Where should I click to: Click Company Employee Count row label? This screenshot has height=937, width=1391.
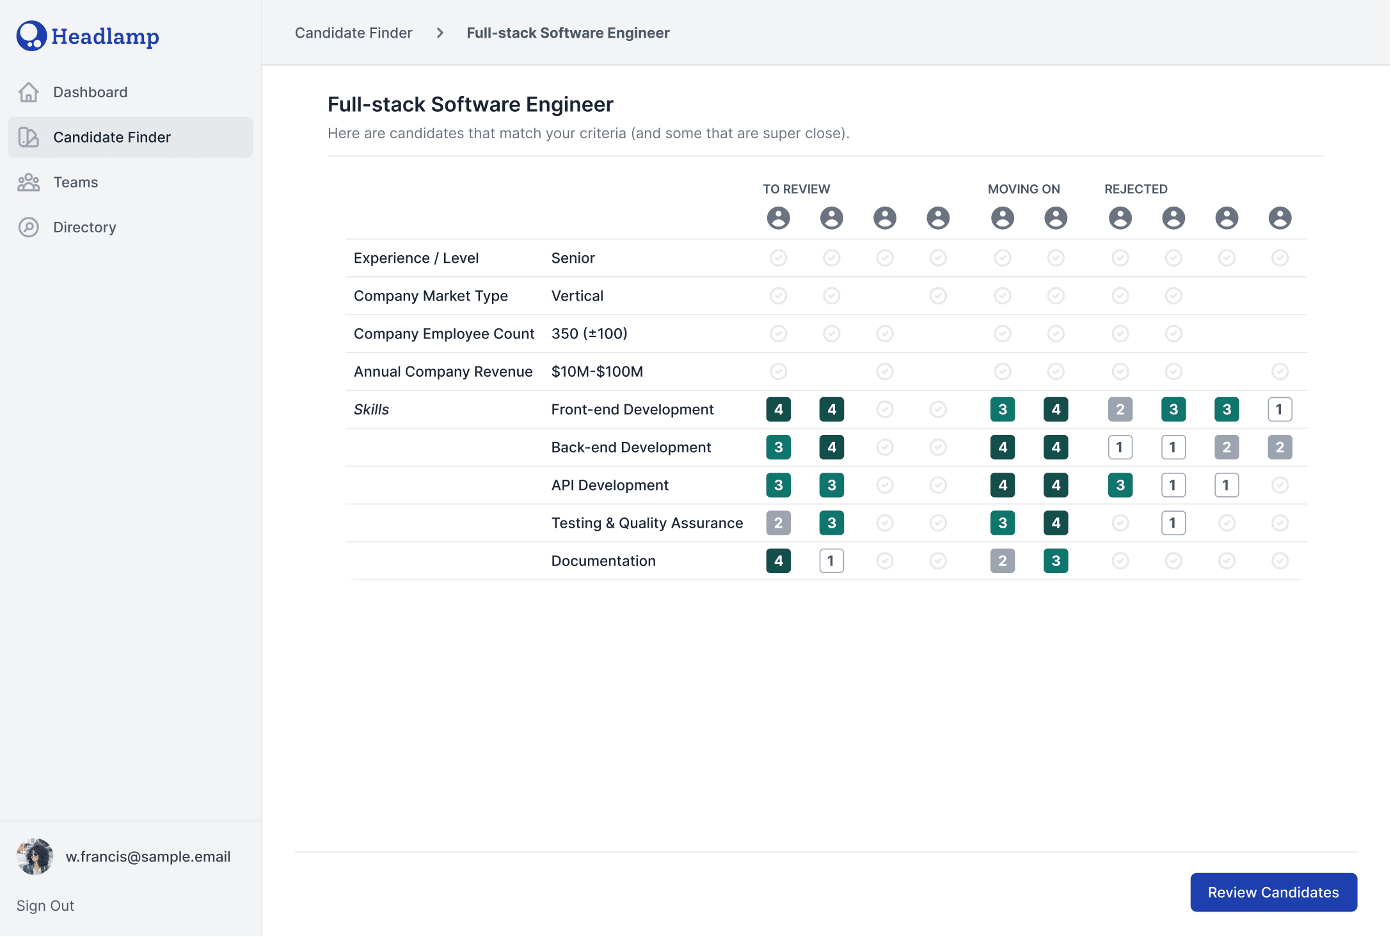[444, 333]
